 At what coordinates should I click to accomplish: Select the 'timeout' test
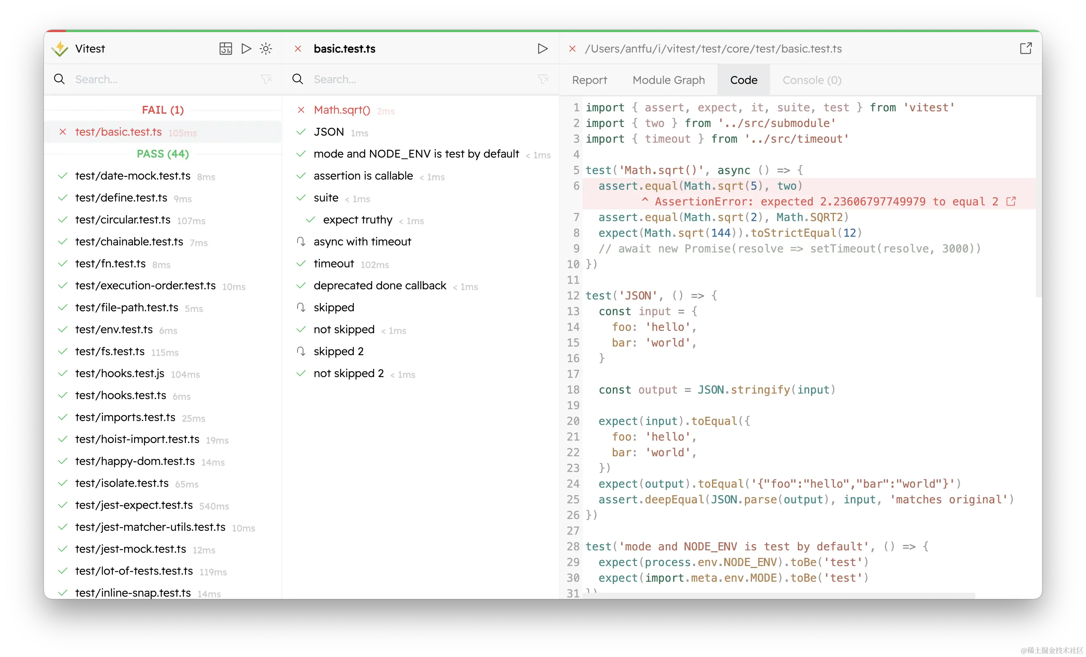(x=421, y=263)
